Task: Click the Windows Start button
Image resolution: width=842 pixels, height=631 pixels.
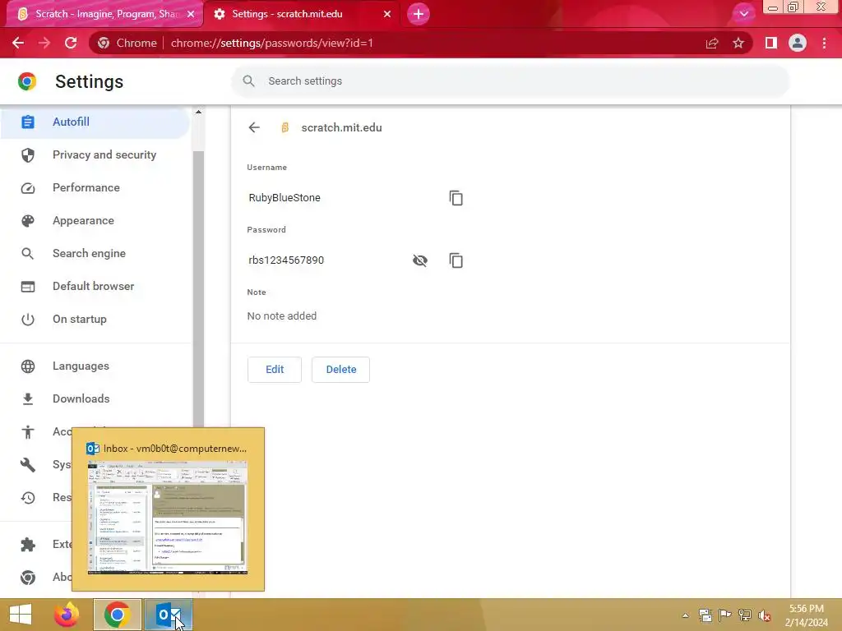Action: 21,615
